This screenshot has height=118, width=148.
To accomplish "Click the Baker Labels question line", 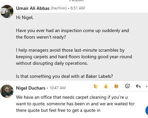I will 64,76.
